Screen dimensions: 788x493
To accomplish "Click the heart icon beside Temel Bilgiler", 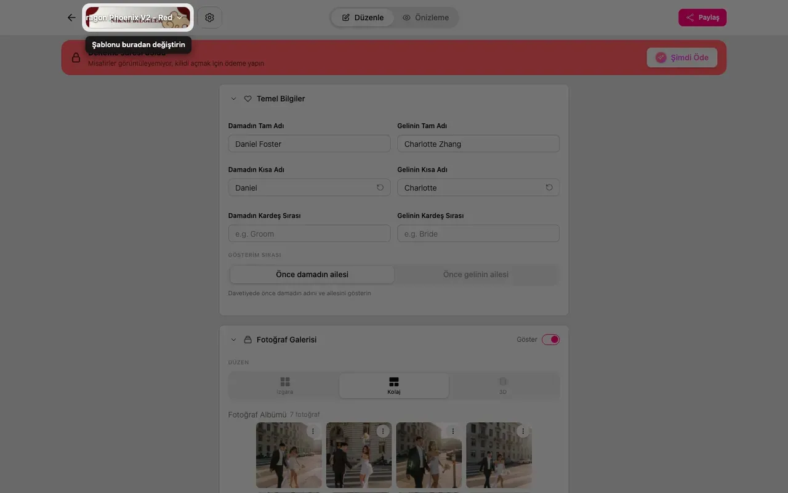I will point(248,99).
